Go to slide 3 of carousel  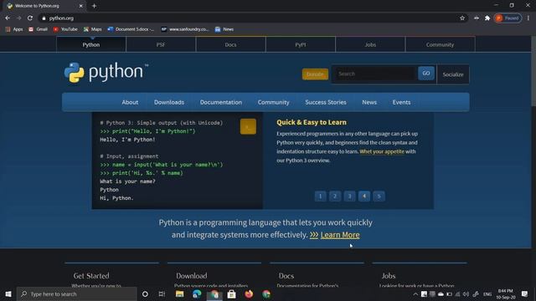click(349, 196)
